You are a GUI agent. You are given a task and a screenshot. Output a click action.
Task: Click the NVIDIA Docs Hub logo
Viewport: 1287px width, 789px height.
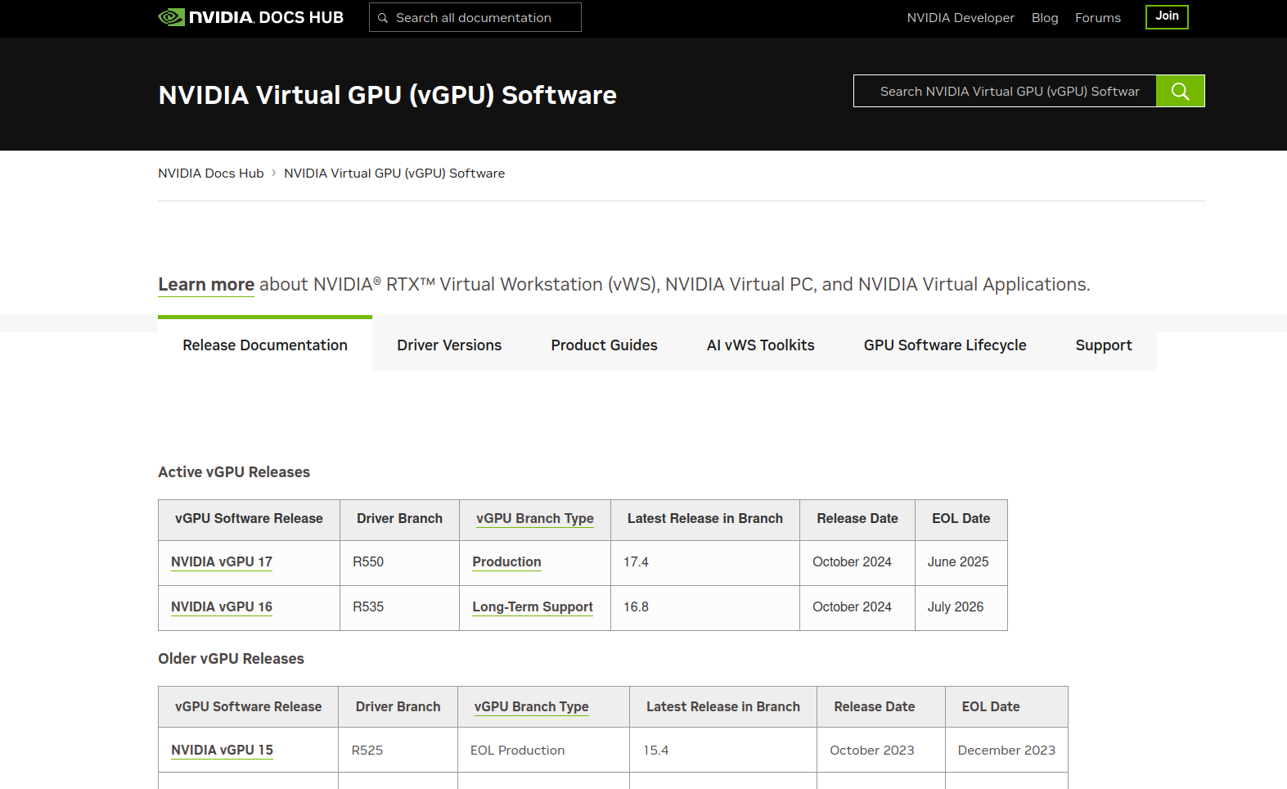[250, 17]
